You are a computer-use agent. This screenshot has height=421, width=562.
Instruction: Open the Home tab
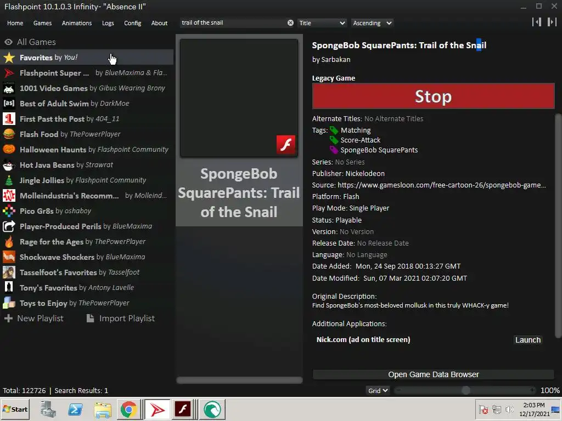click(15, 23)
